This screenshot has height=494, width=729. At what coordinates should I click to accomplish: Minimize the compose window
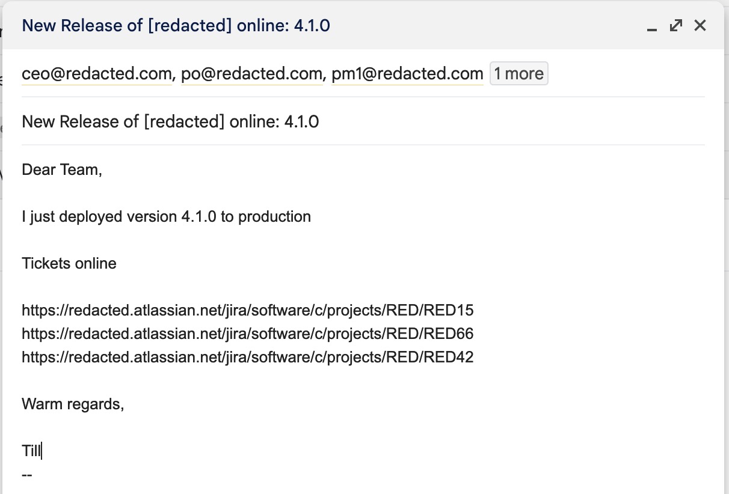pyautogui.click(x=651, y=26)
